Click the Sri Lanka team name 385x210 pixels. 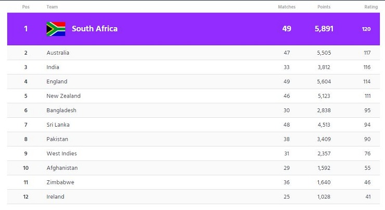click(x=58, y=125)
